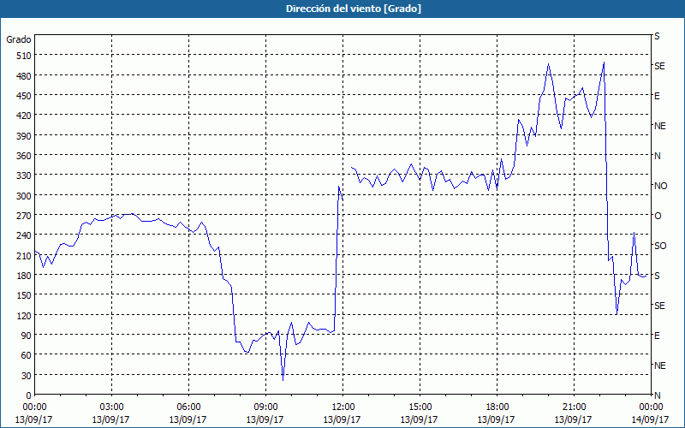This screenshot has width=685, height=428.
Task: Select the 90 value on the left axis
Action: (27, 336)
